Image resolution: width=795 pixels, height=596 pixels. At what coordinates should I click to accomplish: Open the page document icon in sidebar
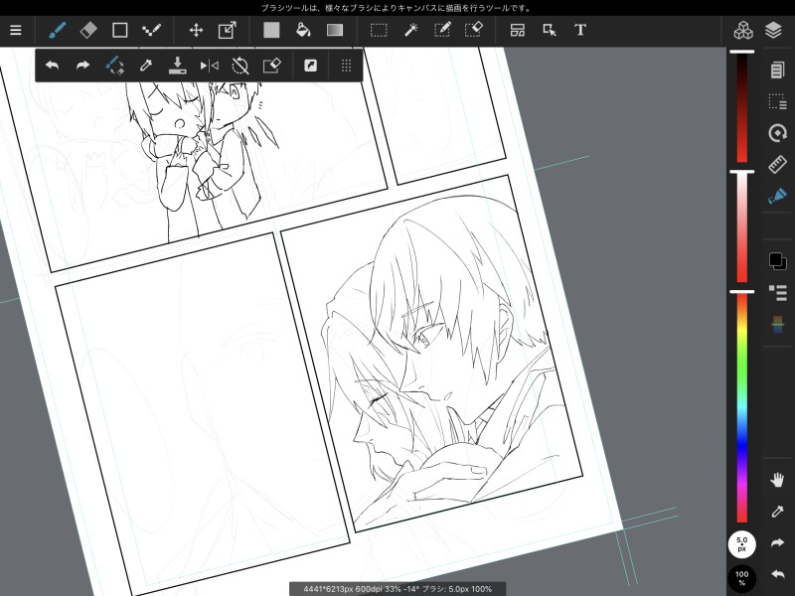(x=777, y=70)
